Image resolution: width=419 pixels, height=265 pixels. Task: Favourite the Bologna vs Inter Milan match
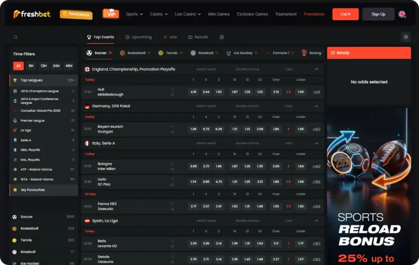172,163
